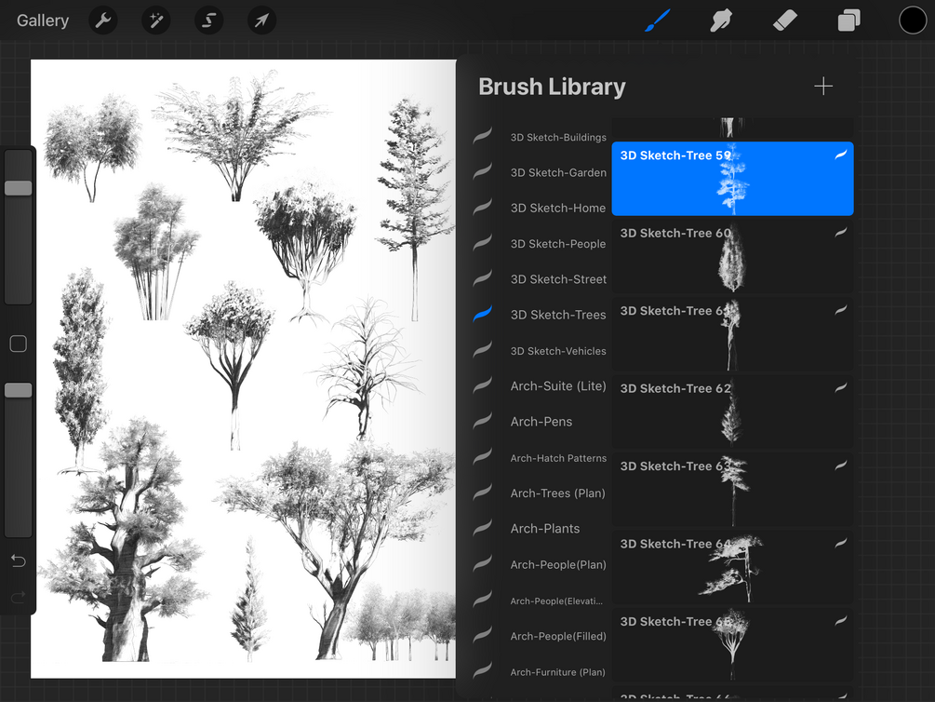
Task: Select the Smudge tool
Action: click(x=721, y=20)
